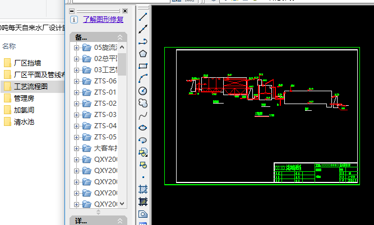Screen dimensions: 374x225
Task: Click the backup list scrollbar down arrow
Action: (x=122, y=204)
